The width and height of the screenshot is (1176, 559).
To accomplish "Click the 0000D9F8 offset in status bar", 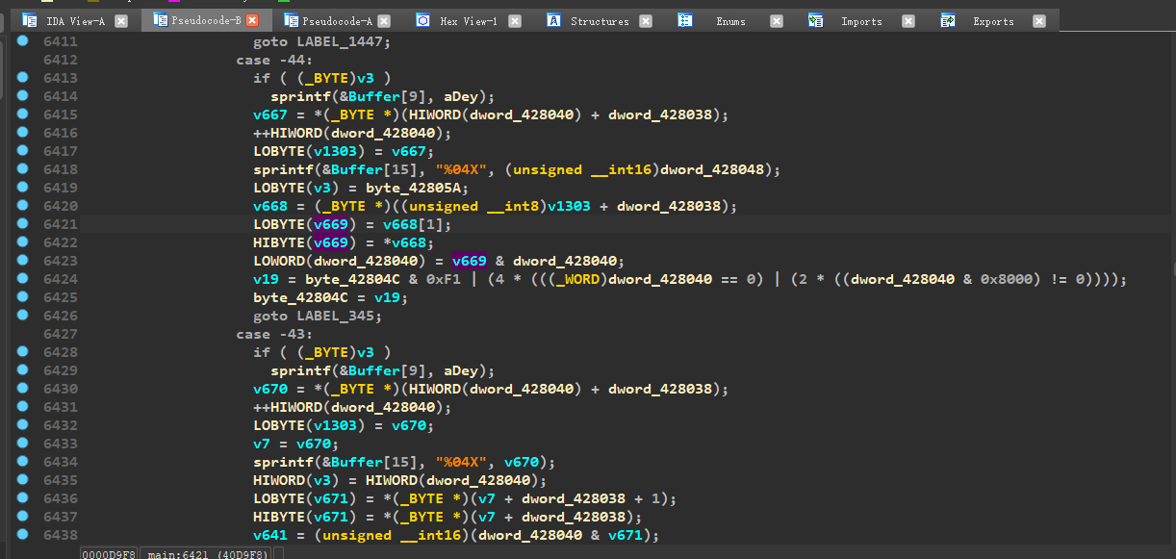I will click(x=109, y=554).
